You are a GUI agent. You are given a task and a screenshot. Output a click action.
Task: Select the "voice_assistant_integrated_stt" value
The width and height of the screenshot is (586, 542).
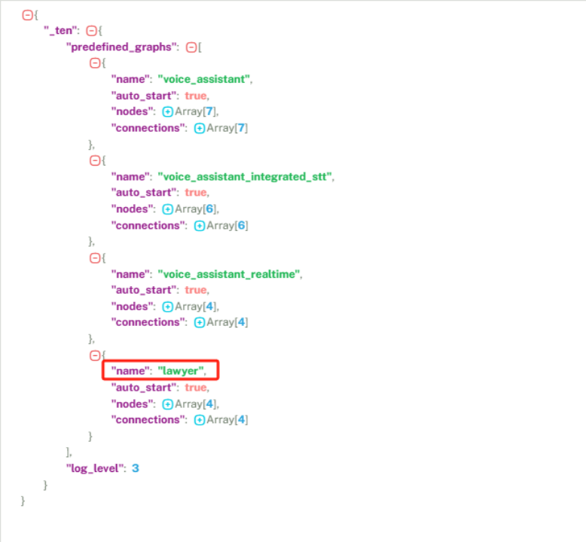pos(245,177)
